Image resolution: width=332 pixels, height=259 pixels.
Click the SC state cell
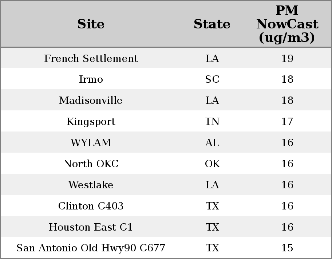click(x=212, y=79)
